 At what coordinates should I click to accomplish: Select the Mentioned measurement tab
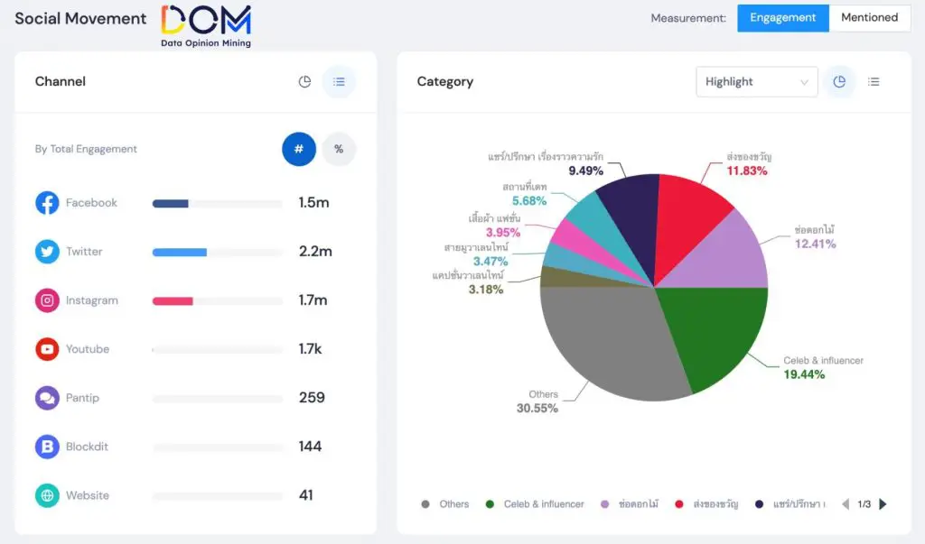869,18
